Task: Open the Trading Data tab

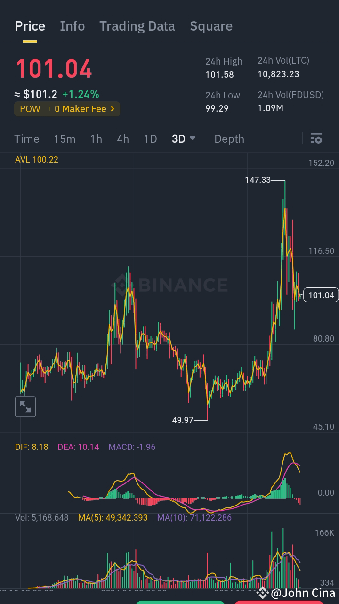Action: 137,26
